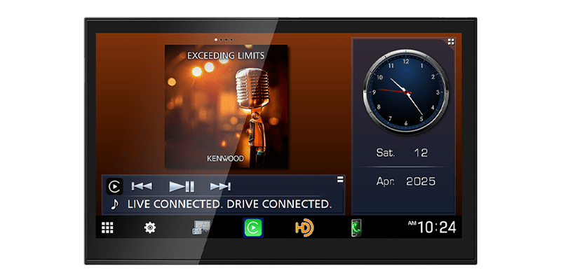Tap the analog clock face

(404, 91)
